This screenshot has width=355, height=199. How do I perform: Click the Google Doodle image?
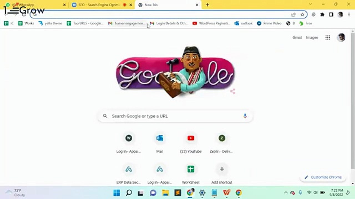click(175, 72)
